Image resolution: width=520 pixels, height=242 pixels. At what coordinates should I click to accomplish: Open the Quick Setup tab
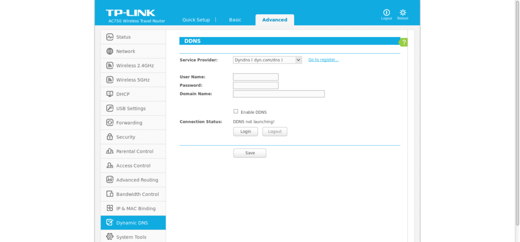pos(196,20)
